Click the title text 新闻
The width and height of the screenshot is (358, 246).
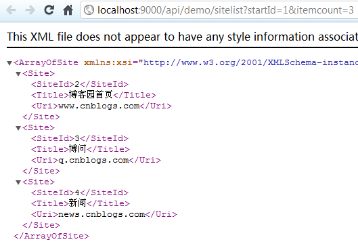(77, 203)
